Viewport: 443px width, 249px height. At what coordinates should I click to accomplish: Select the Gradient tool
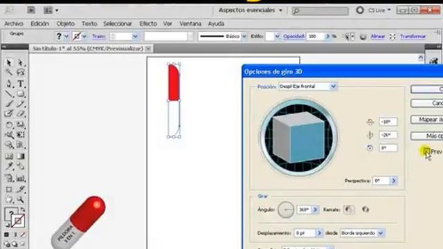coord(20,156)
